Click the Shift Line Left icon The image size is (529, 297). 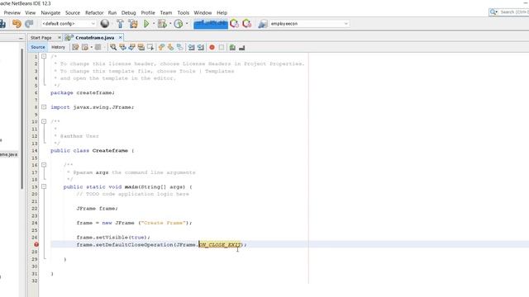[x=191, y=48]
